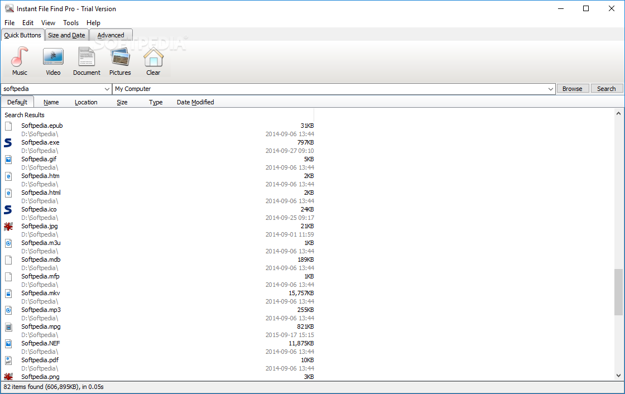625x394 pixels.
Task: Click the scrollbar down arrow
Action: 618,375
